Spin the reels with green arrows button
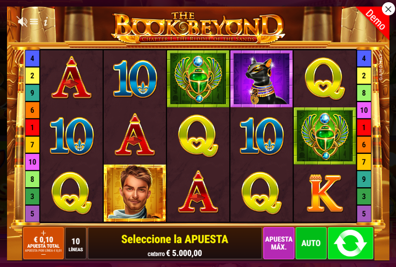The height and width of the screenshot is (267, 396). pyautogui.click(x=350, y=243)
